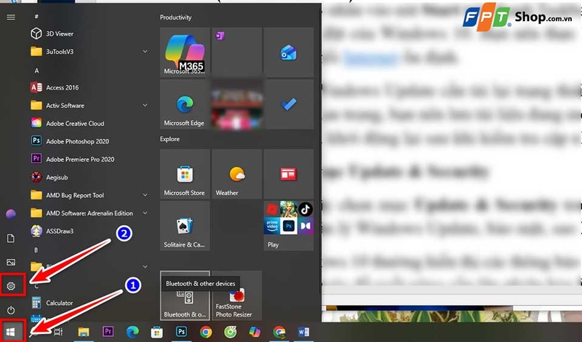
Task: Open the Solitaire & Casual Games tile
Action: pos(185,226)
